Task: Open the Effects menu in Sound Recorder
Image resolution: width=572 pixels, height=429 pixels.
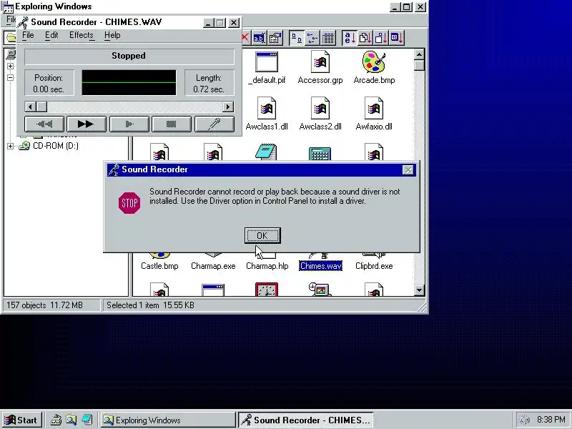Action: tap(82, 35)
